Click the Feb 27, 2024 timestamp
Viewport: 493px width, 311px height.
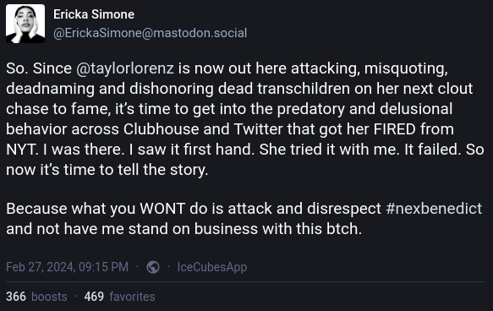[x=68, y=267]
